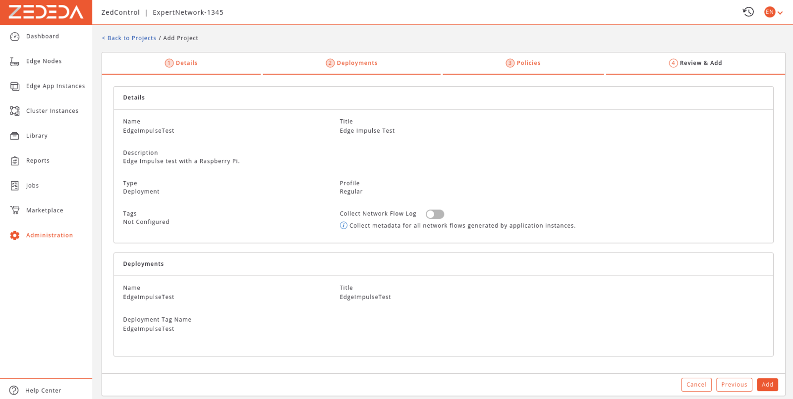Image resolution: width=793 pixels, height=399 pixels.
Task: Click the Deployment type value
Action: click(x=141, y=192)
